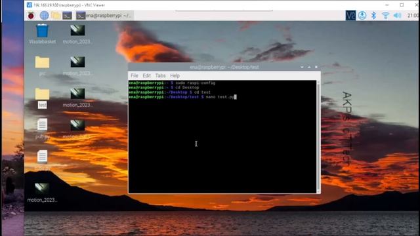The width and height of the screenshot is (420, 236).
Task: Open the VNC server tray icon
Action: (350, 16)
